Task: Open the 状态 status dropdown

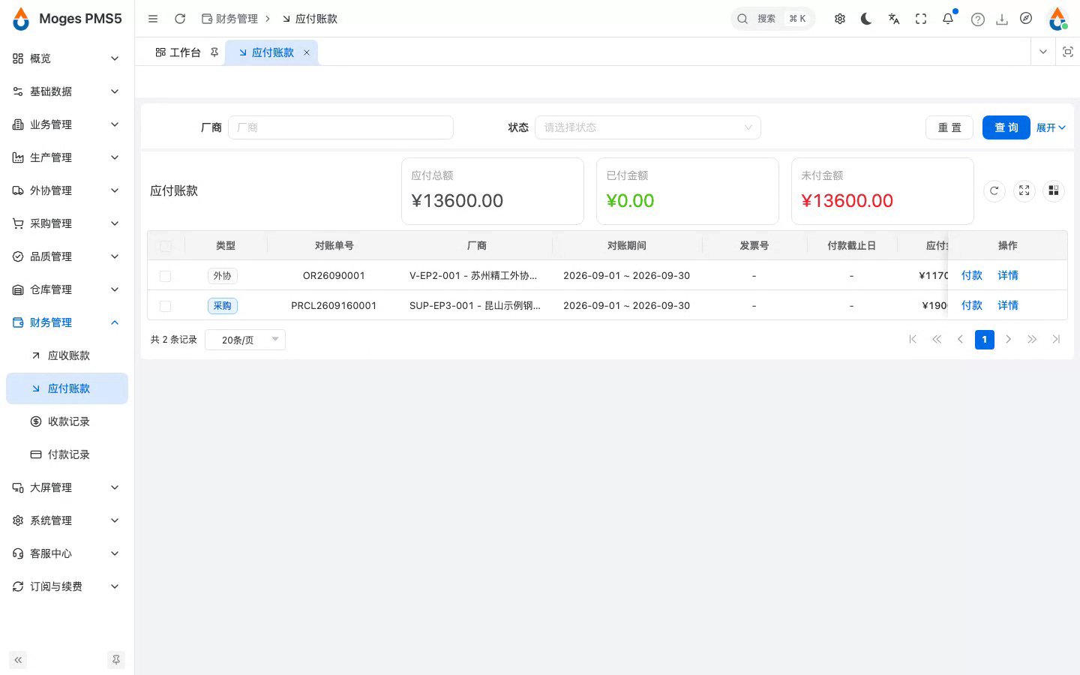Action: pos(648,127)
